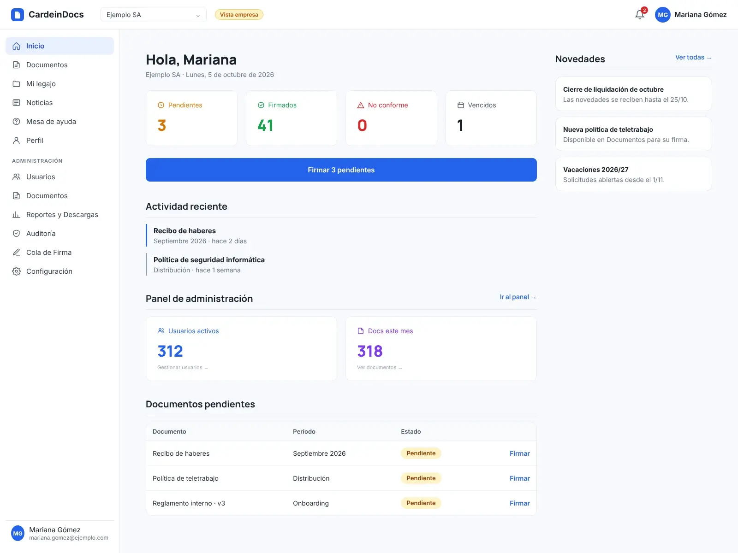Click the Cola de Firma pen icon
The width and height of the screenshot is (738, 553).
click(x=17, y=253)
